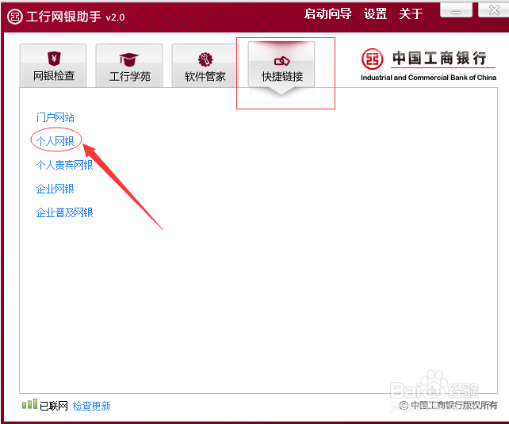The image size is (509, 424).
Task: Open the 个人网银 link
Action: point(55,141)
